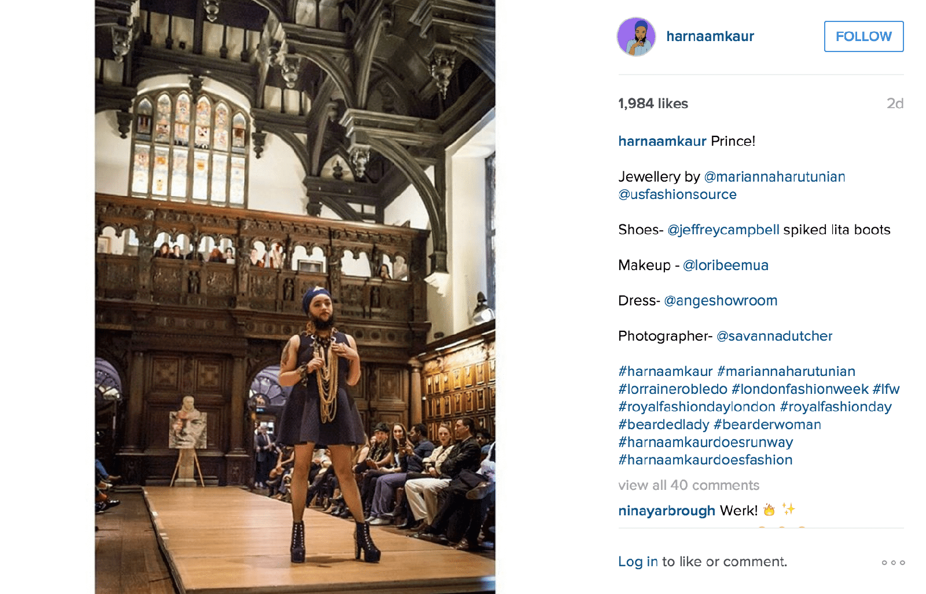This screenshot has height=594, width=926.
Task: Visit the @jeffreycampbell profile link
Action: pos(723,230)
